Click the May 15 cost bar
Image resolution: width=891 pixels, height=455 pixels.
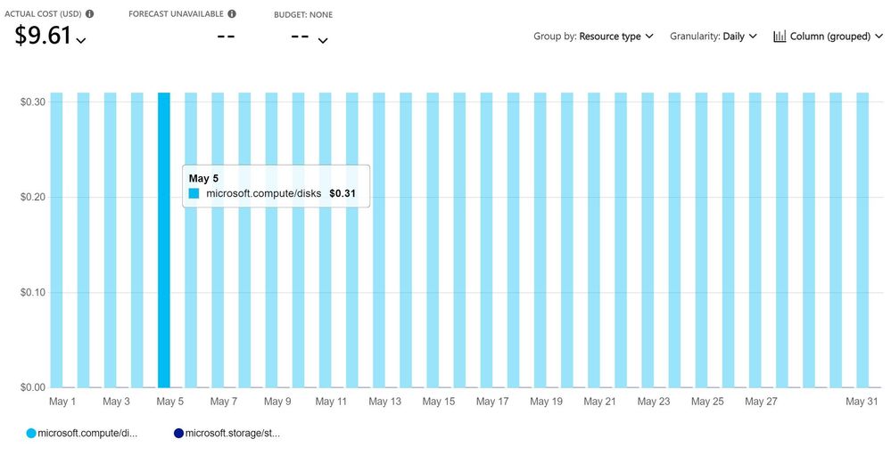pos(433,240)
